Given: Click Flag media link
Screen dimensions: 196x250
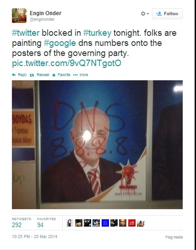Looking at the screenshot, I should [174, 237].
